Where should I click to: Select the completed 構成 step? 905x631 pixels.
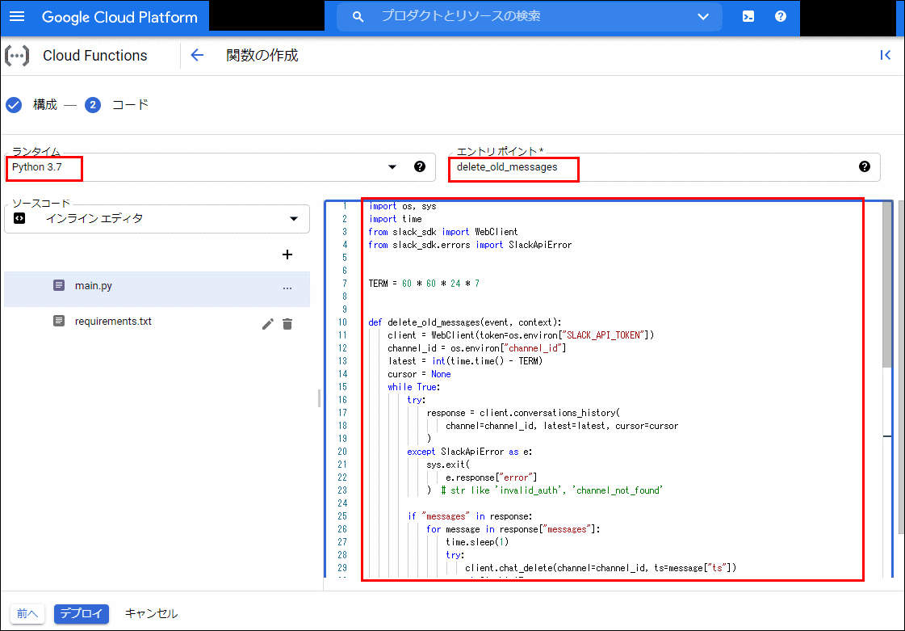[x=31, y=104]
